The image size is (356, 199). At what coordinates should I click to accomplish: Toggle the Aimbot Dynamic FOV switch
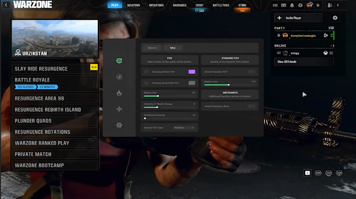click(252, 71)
